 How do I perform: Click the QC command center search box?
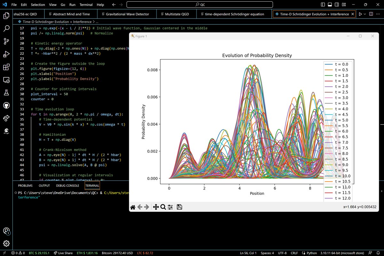point(200,5)
